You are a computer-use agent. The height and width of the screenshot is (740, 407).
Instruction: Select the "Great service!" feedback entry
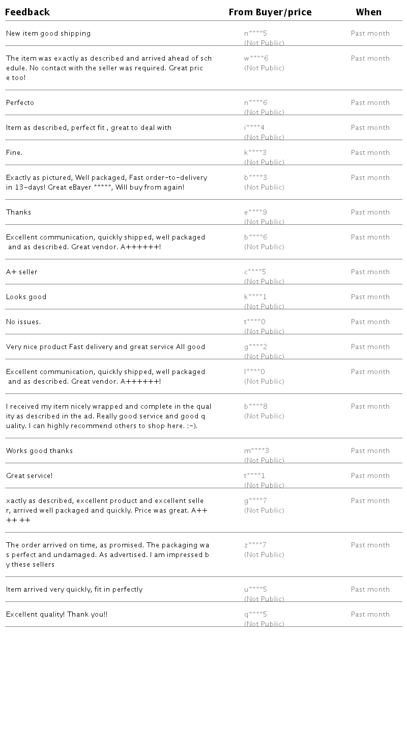(29, 476)
